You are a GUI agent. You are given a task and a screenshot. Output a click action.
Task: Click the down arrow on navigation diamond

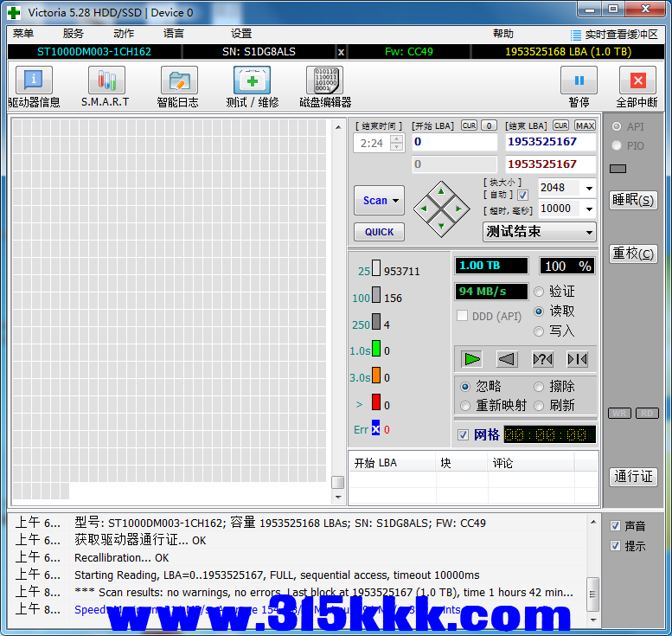tap(441, 226)
